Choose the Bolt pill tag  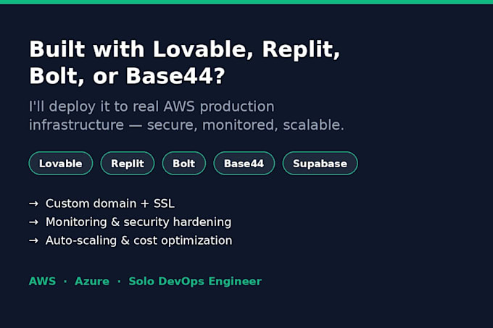coord(184,163)
